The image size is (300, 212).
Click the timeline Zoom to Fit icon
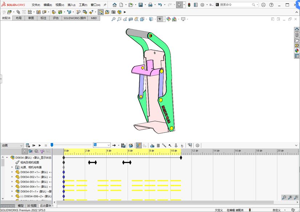[x=284, y=198]
